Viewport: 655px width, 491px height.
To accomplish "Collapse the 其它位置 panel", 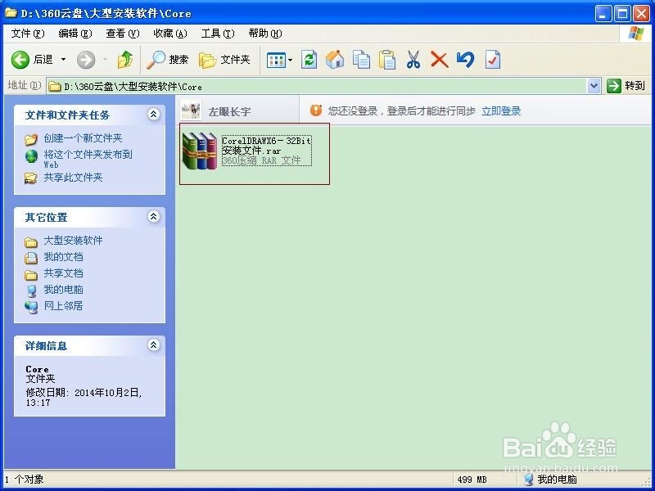I will click(x=154, y=216).
